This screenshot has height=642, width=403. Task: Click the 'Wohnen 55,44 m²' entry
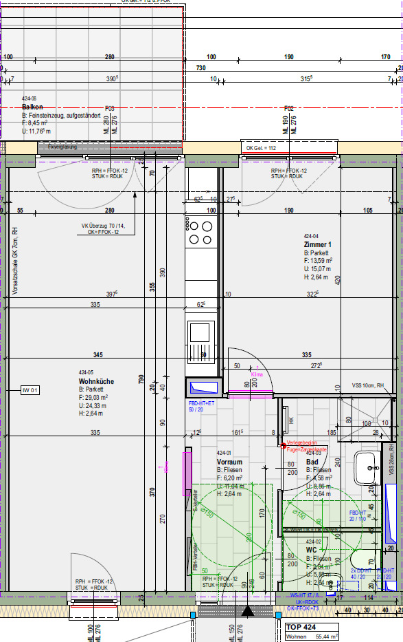click(312, 636)
